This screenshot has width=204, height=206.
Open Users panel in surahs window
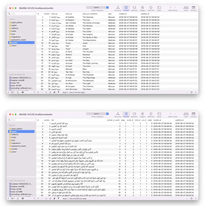(x=186, y=8)
